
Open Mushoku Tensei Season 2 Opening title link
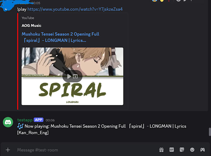61,37
